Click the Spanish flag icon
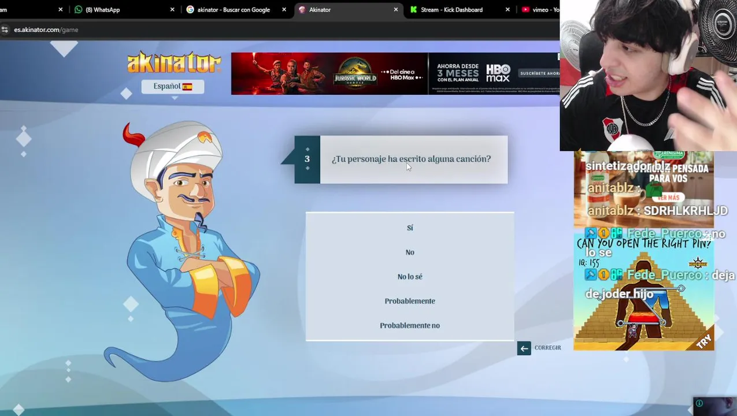This screenshot has width=737, height=416. click(187, 87)
